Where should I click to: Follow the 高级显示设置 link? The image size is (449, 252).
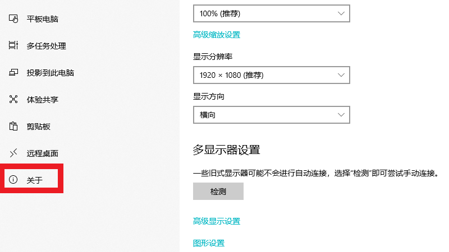pyautogui.click(x=217, y=221)
